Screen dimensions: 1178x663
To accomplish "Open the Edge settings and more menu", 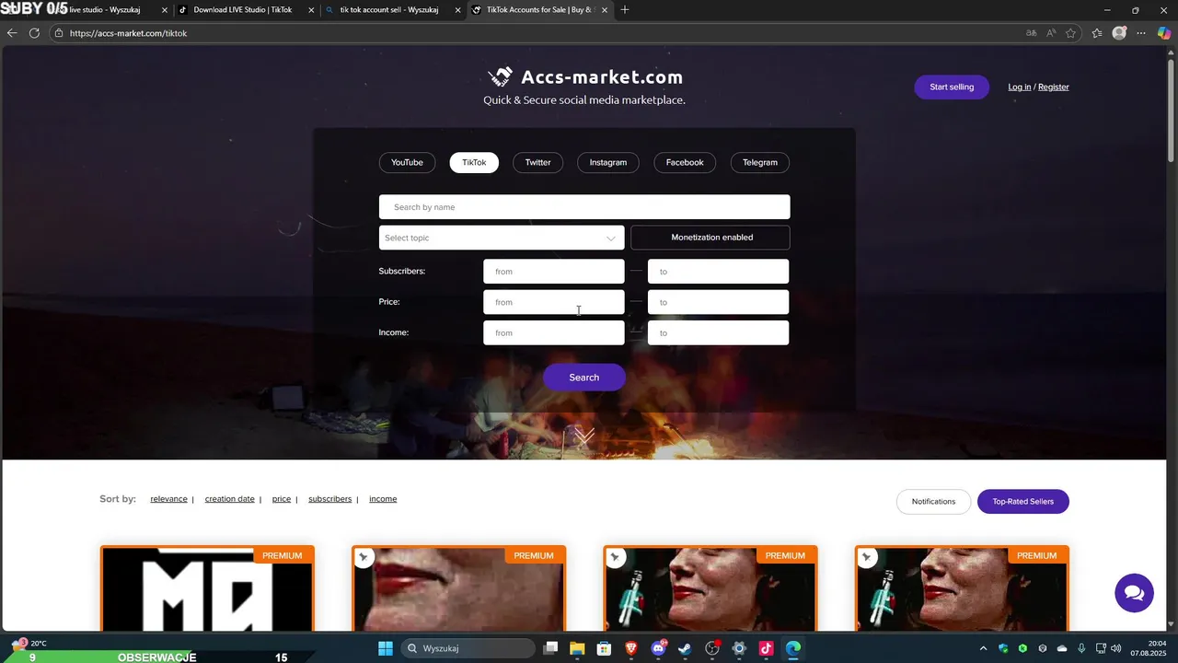I will pyautogui.click(x=1141, y=33).
